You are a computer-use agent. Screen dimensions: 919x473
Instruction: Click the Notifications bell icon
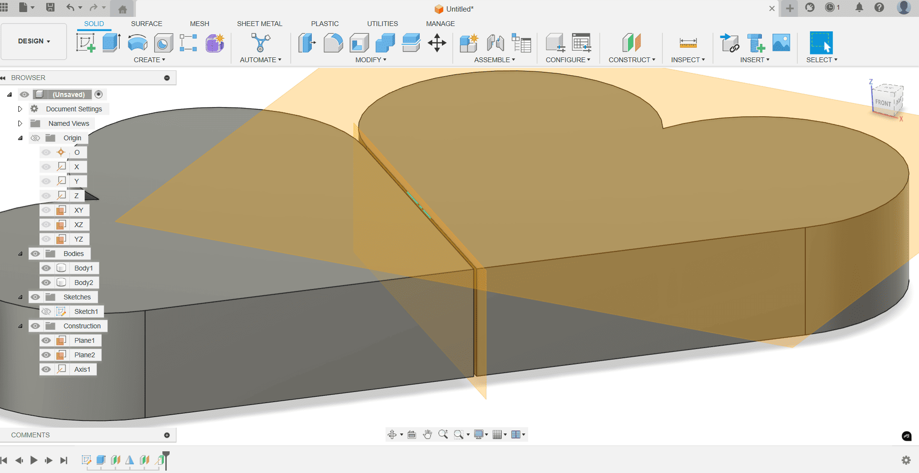pos(859,7)
